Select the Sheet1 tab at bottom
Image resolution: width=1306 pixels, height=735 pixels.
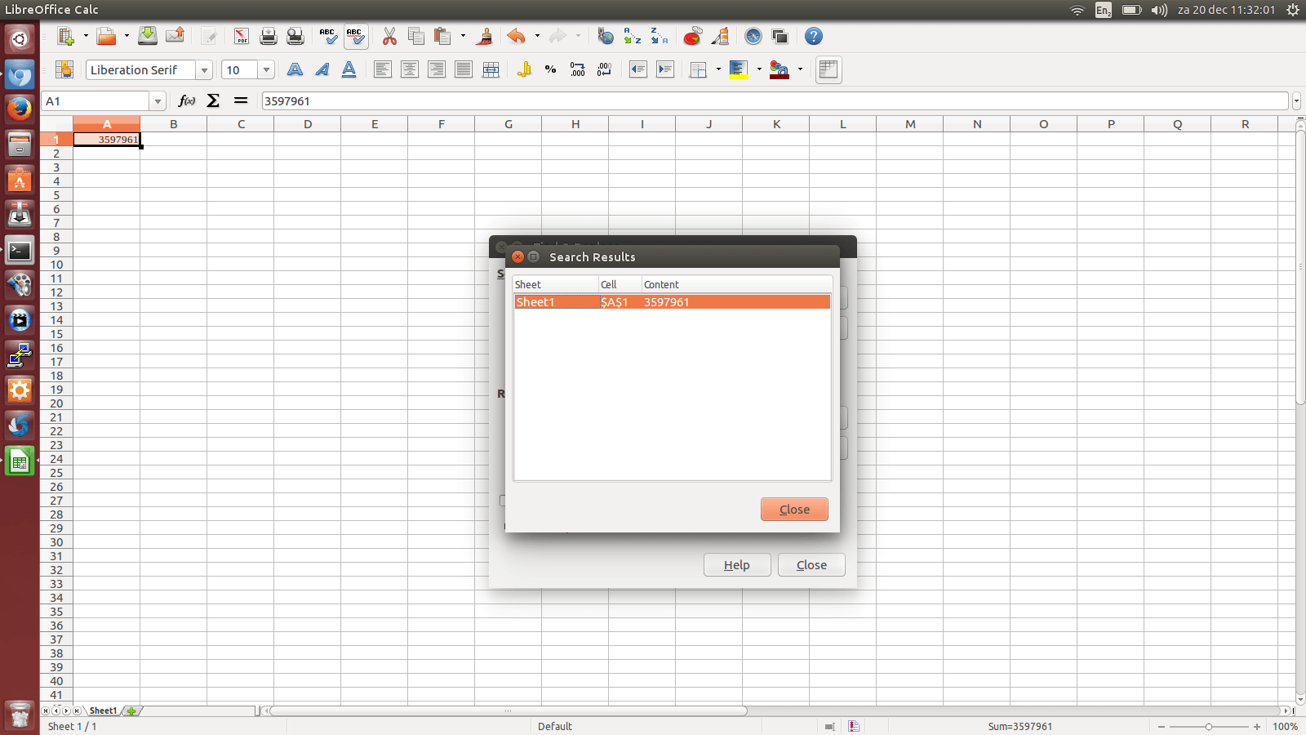(x=103, y=710)
